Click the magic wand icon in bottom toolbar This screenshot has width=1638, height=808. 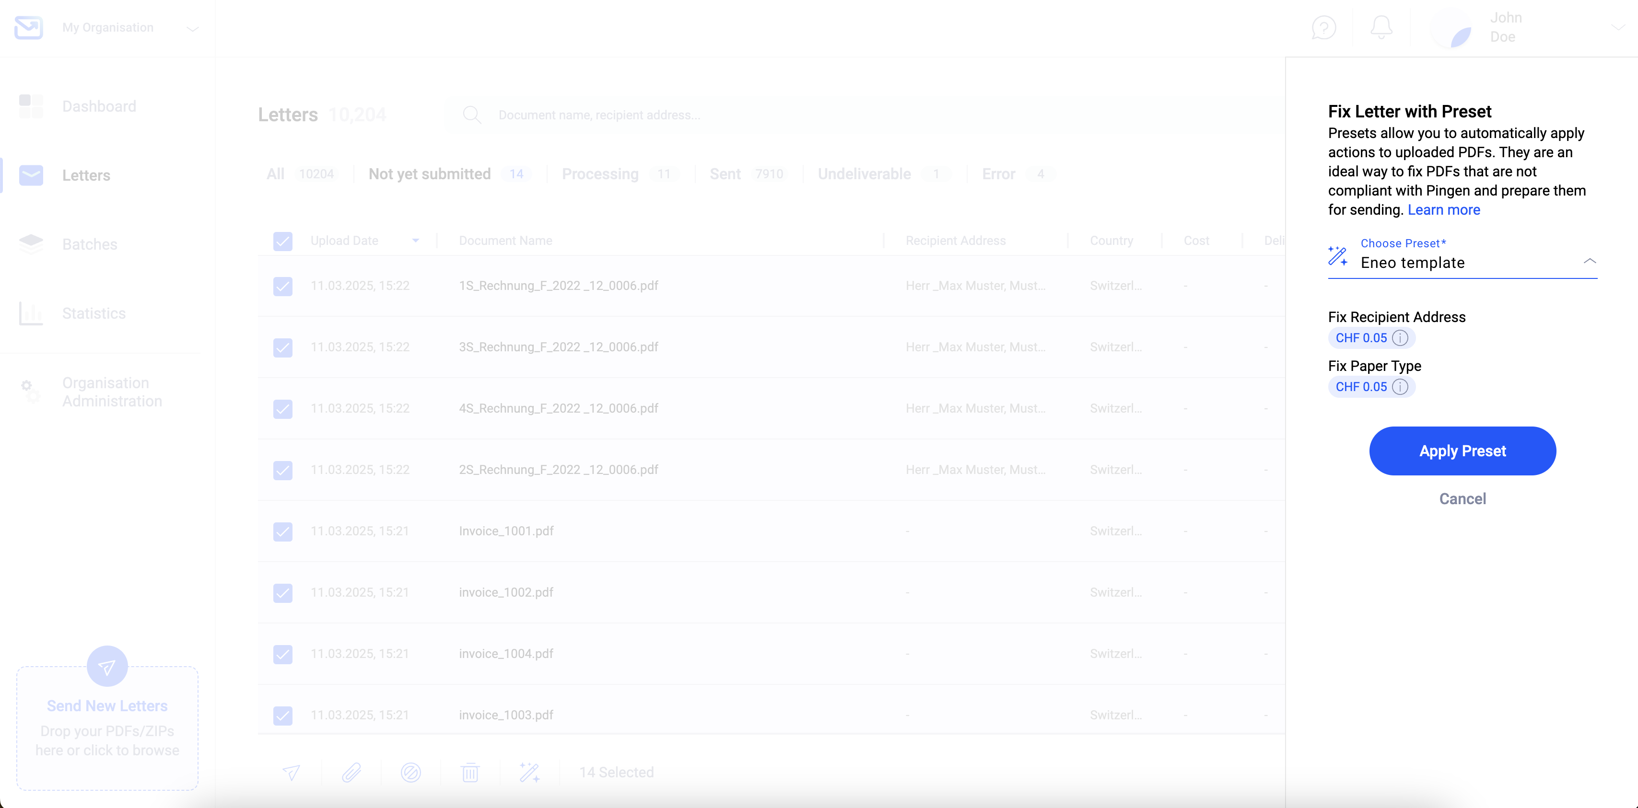point(530,773)
